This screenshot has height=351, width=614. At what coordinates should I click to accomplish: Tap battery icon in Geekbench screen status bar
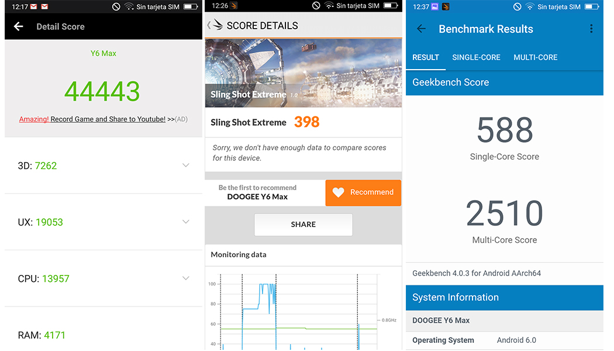coord(592,6)
